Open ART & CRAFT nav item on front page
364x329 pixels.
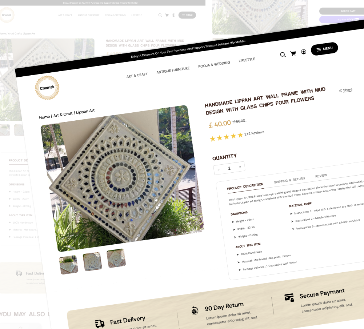click(x=137, y=75)
